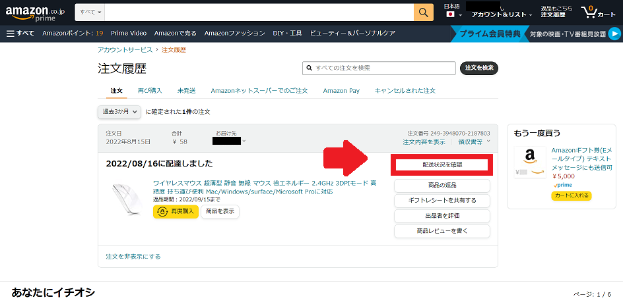Click the カートに入れる button
Viewport: 623px width, 308px height.
point(572,196)
